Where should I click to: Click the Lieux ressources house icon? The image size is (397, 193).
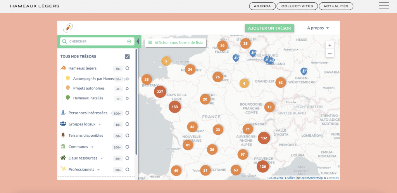(63, 158)
